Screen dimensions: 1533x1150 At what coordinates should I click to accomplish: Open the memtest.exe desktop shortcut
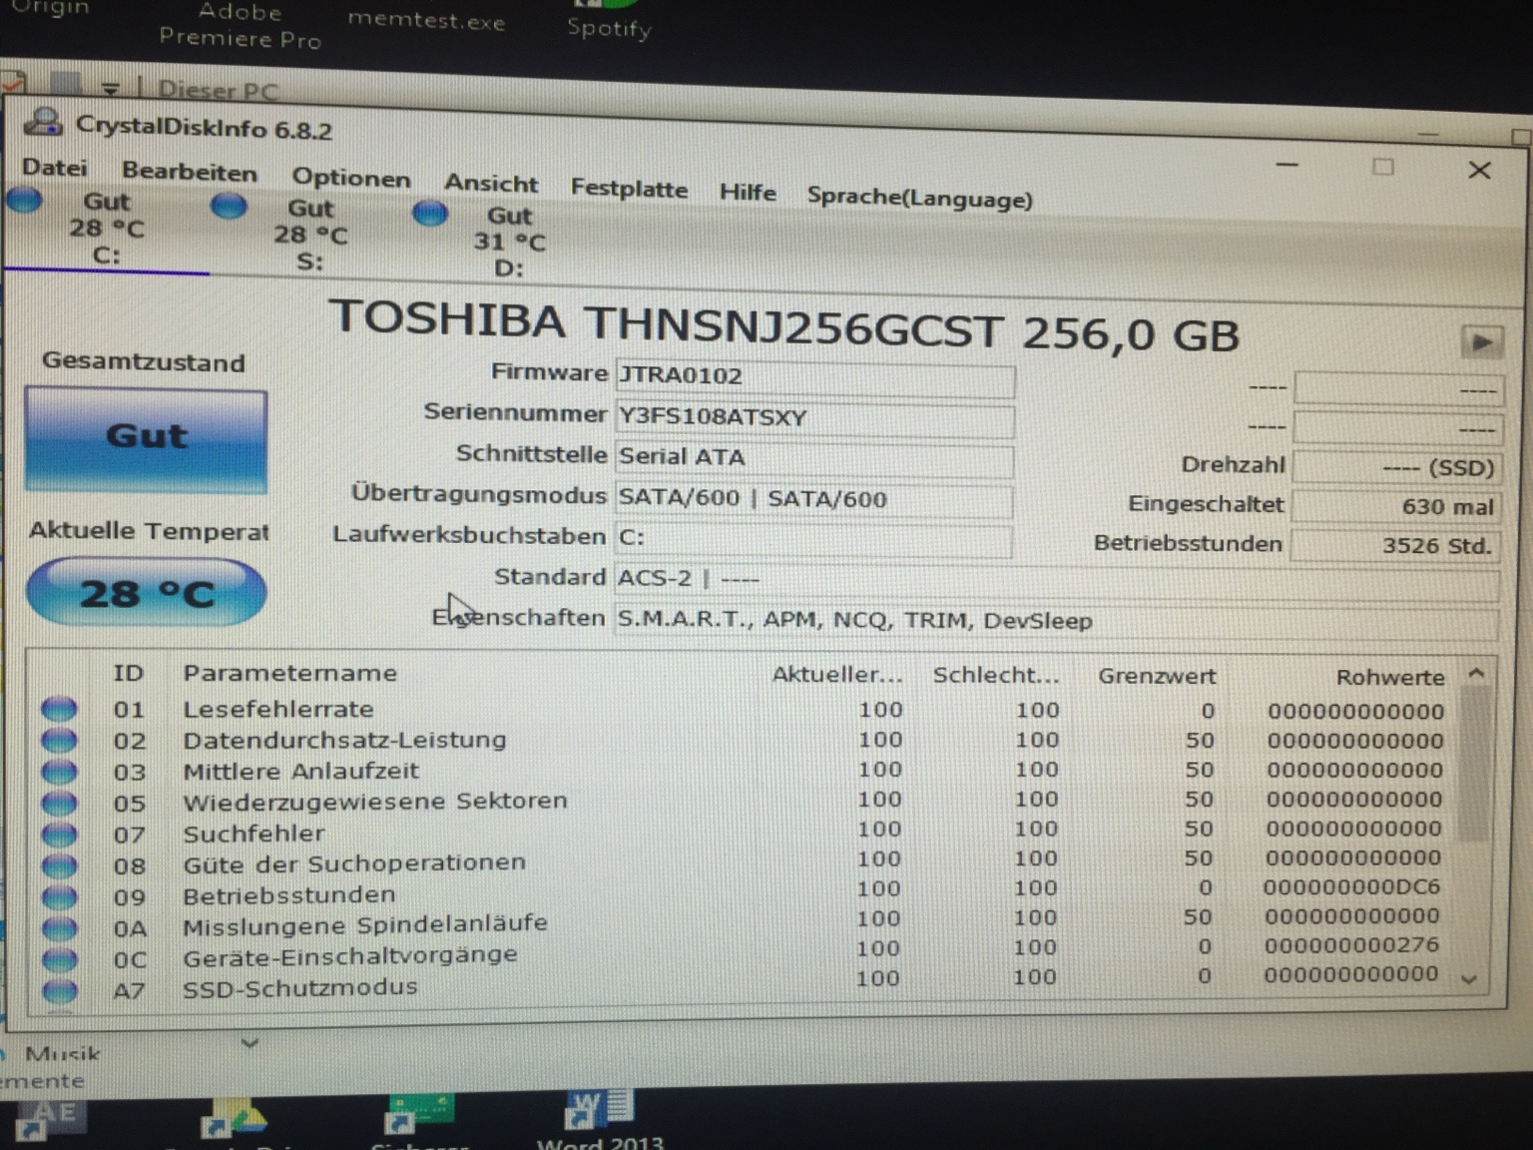point(426,20)
